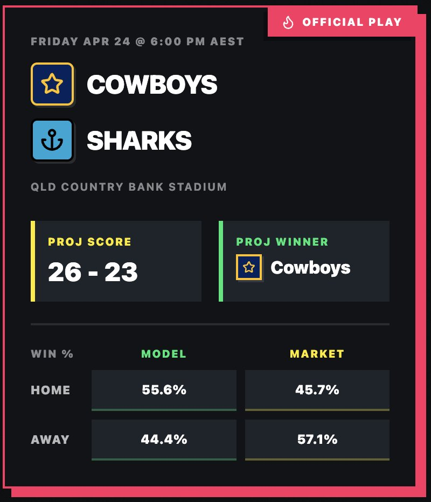
Task: Open the Cowboys team name heading
Action: 152,85
